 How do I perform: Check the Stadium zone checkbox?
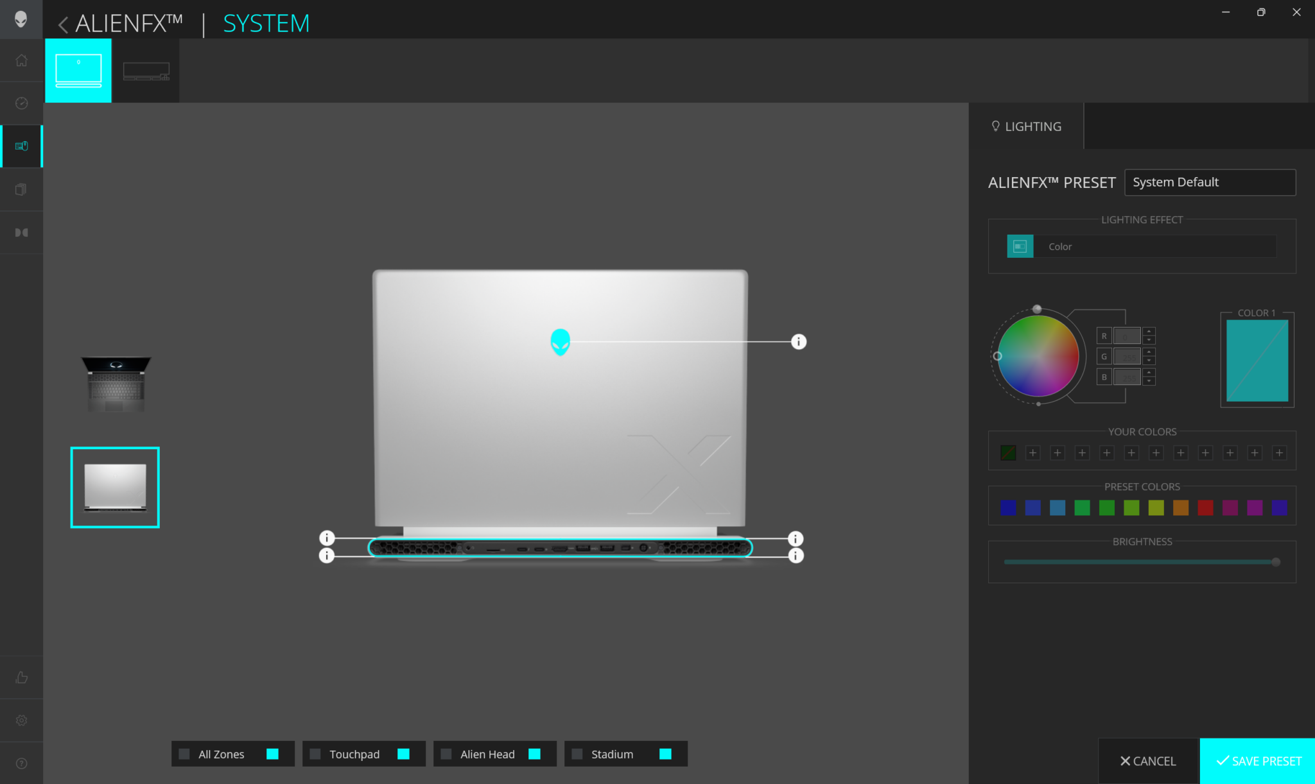click(577, 754)
